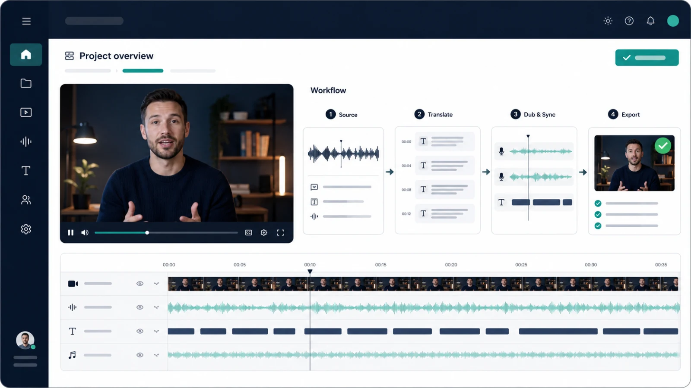Image resolution: width=691 pixels, height=388 pixels.
Task: Click the Source card waveform
Action: point(343,153)
